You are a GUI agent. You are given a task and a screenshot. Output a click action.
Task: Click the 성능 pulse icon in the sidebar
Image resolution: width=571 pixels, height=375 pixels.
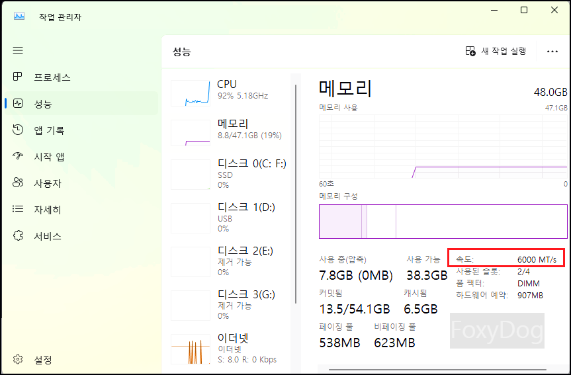pos(18,103)
